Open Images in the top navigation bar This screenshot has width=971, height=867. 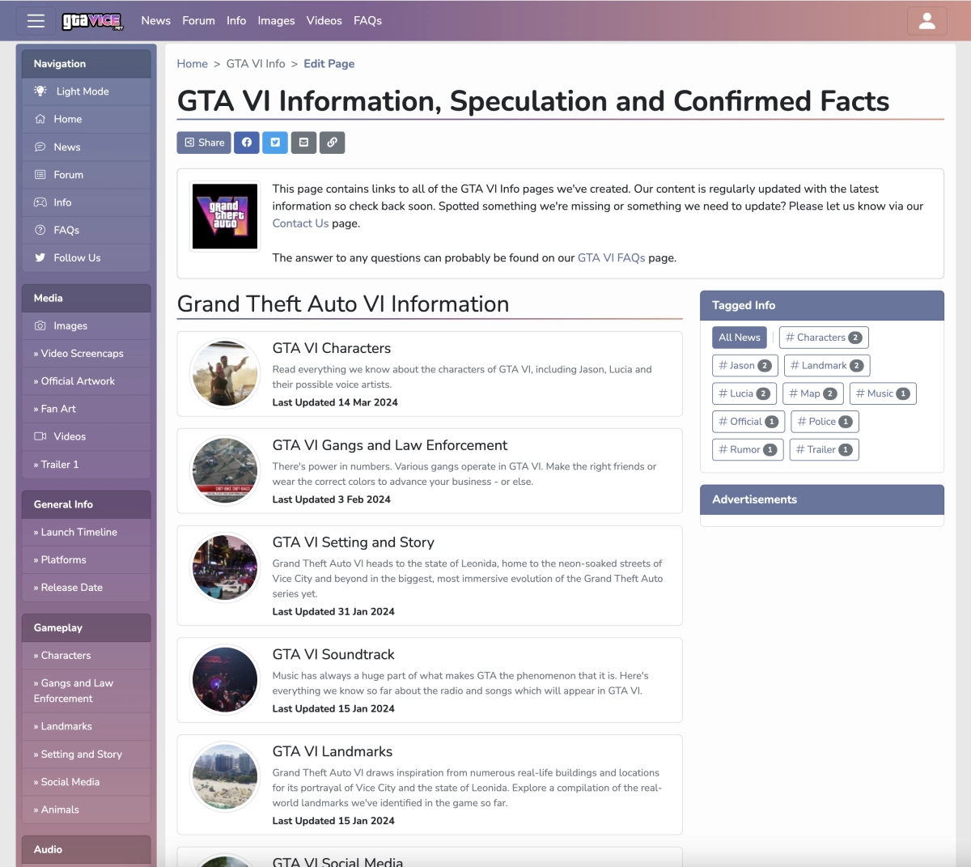(276, 21)
